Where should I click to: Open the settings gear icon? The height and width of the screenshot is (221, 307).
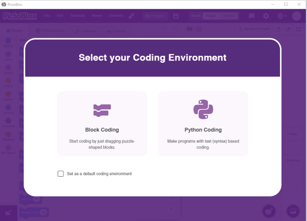point(266,16)
